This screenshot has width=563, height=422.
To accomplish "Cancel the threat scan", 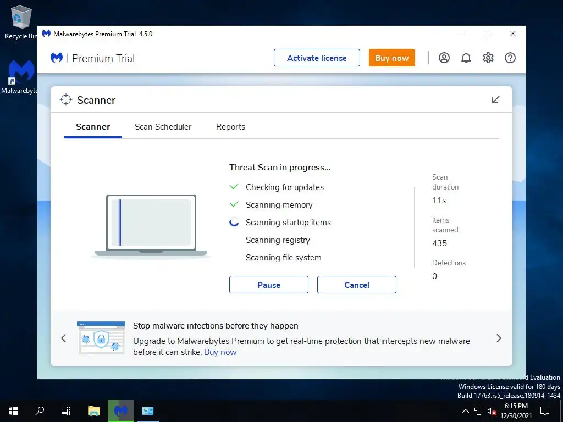I will click(356, 285).
